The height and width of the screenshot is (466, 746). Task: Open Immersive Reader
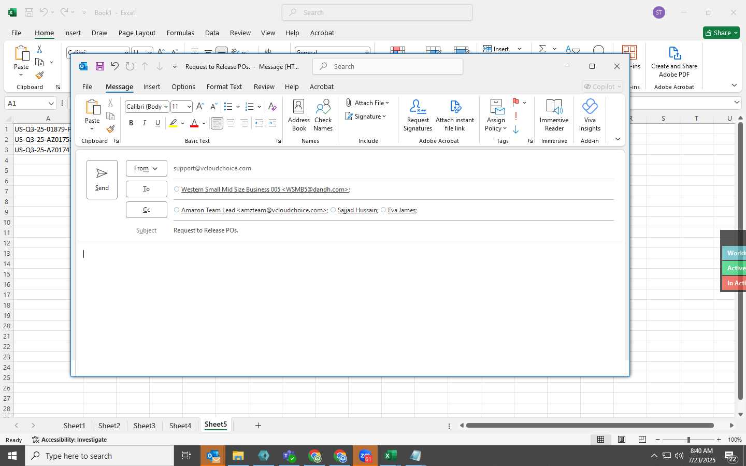click(x=554, y=115)
